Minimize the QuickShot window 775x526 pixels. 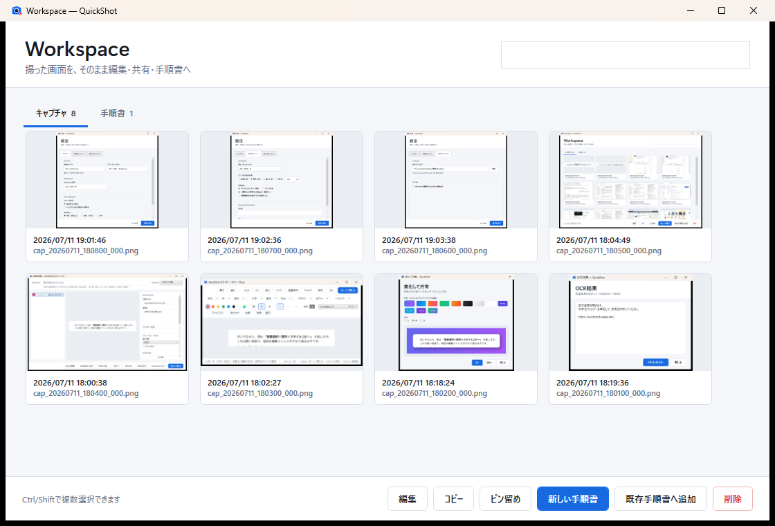(x=690, y=10)
